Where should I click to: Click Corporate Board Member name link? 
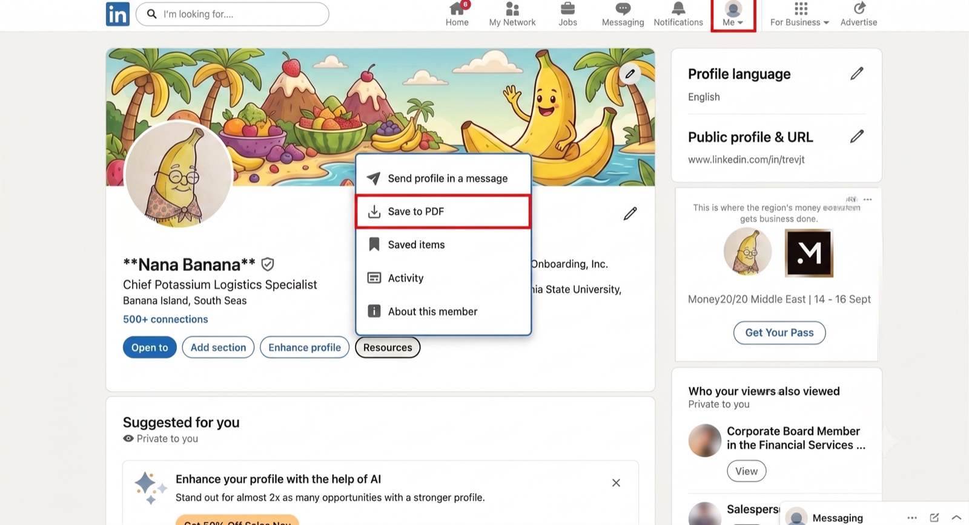tap(796, 438)
